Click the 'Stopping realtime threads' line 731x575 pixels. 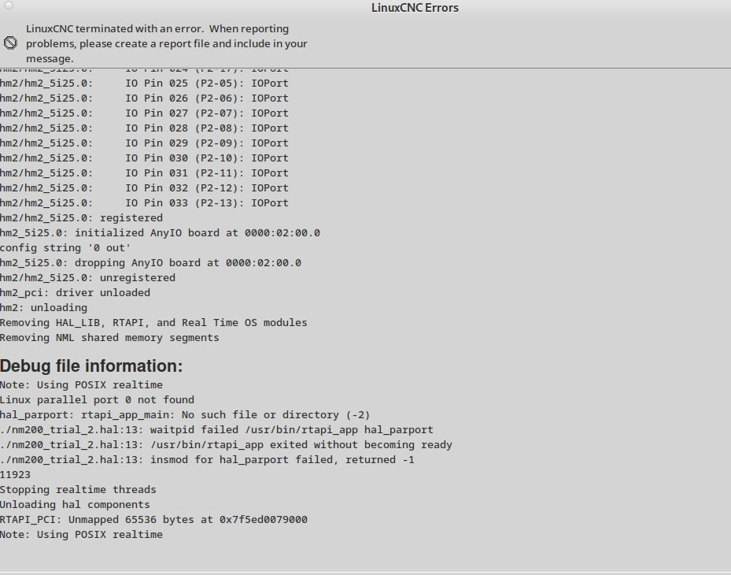78,490
